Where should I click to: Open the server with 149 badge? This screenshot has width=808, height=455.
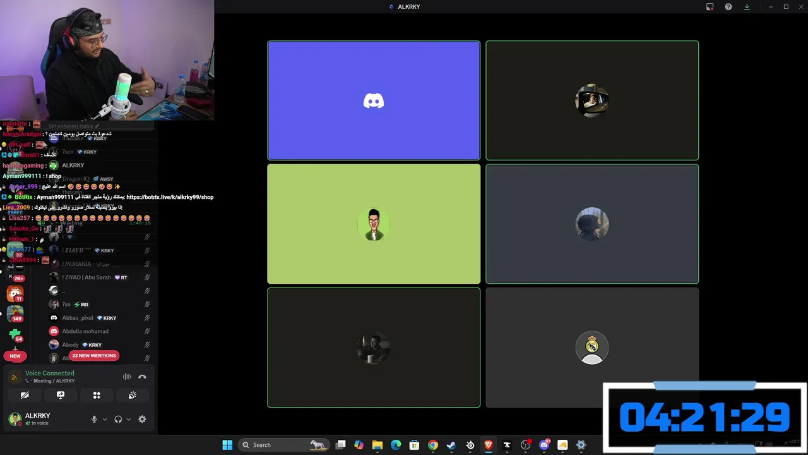tap(15, 313)
